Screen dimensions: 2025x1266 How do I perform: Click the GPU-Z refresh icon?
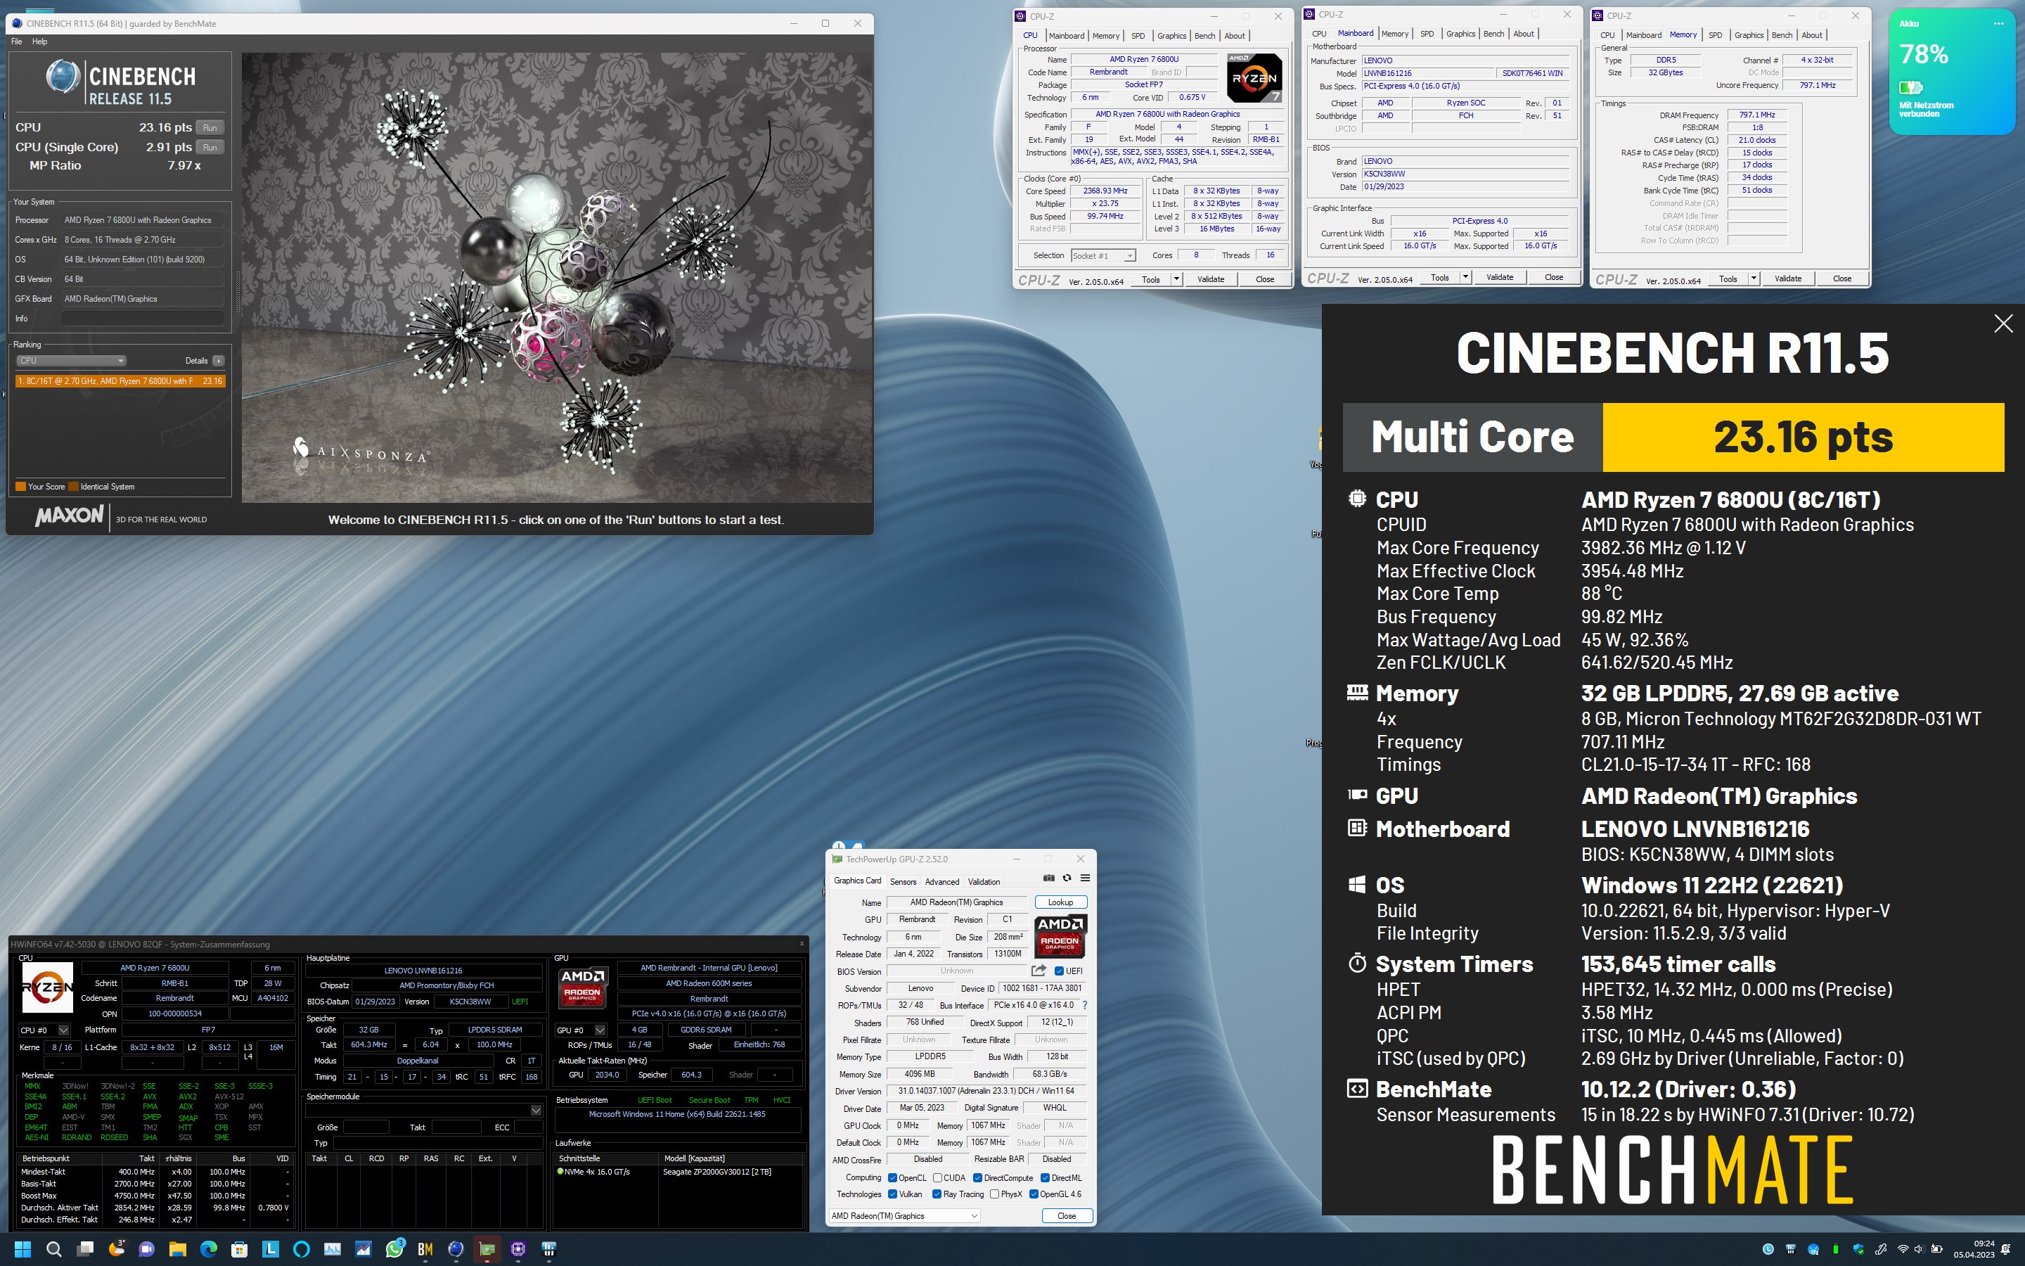(1067, 878)
